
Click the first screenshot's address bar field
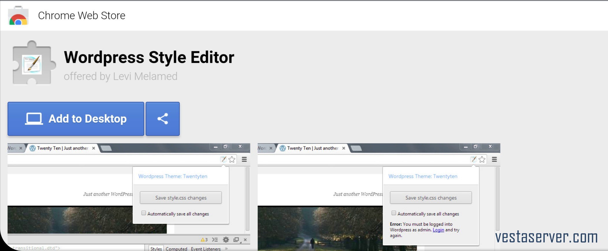click(122, 159)
